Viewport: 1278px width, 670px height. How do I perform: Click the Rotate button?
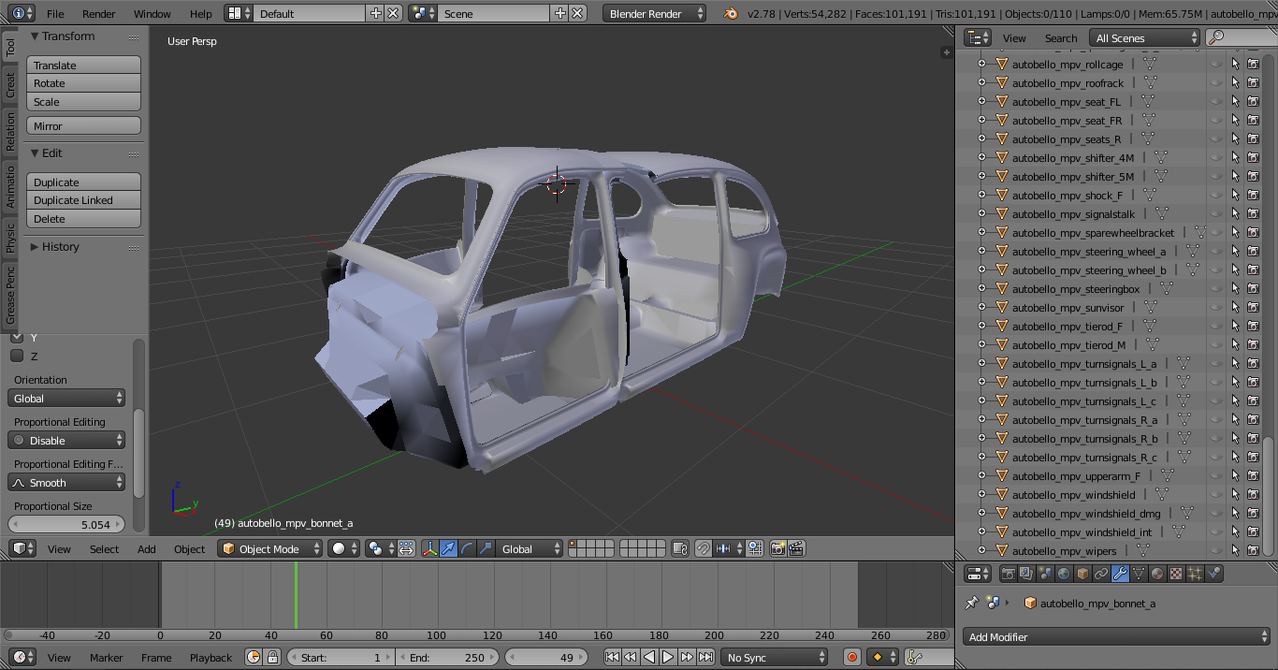[x=84, y=83]
